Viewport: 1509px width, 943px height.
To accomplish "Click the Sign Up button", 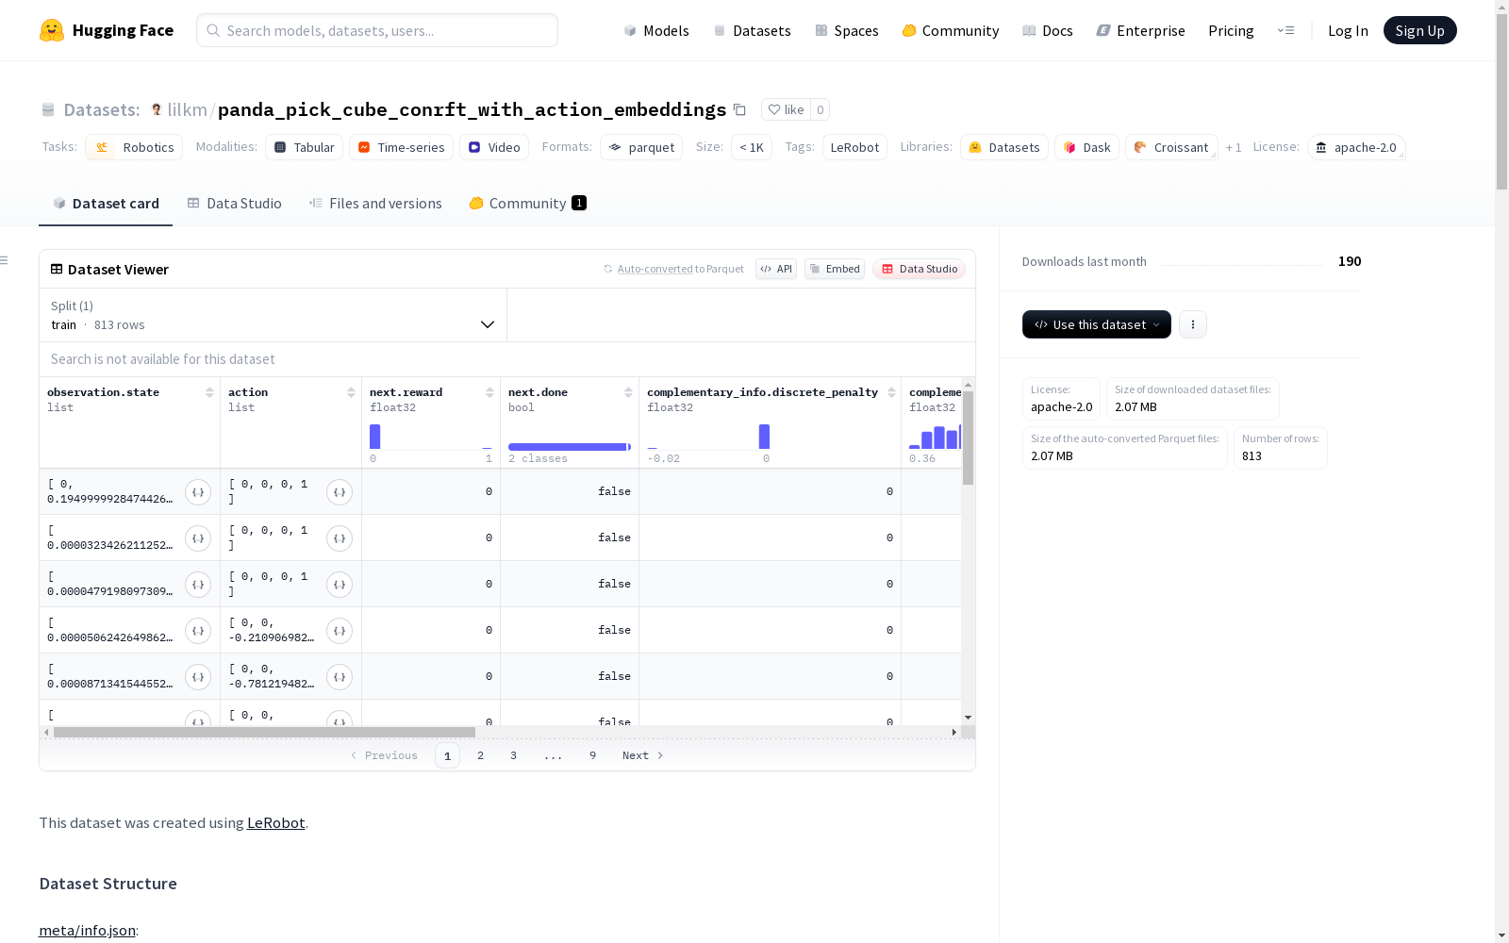I will click(1420, 30).
